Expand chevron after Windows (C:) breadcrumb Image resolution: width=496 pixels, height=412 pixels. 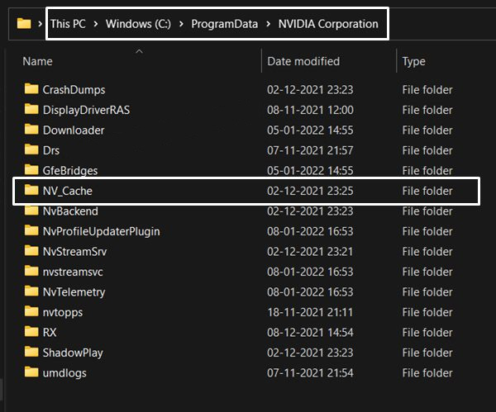pos(181,24)
